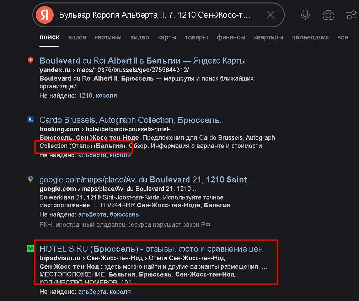Switch to the карты tab
Viewport: 359px width, 301px height.
click(x=167, y=37)
